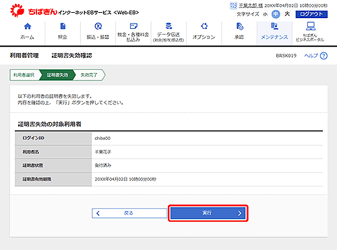The height and width of the screenshot is (250, 337).
Task: Open the データ伝送 database icon
Action: [x=168, y=26]
